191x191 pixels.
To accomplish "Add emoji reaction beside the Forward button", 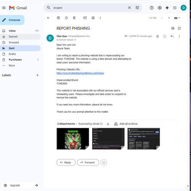I will click(x=104, y=162).
